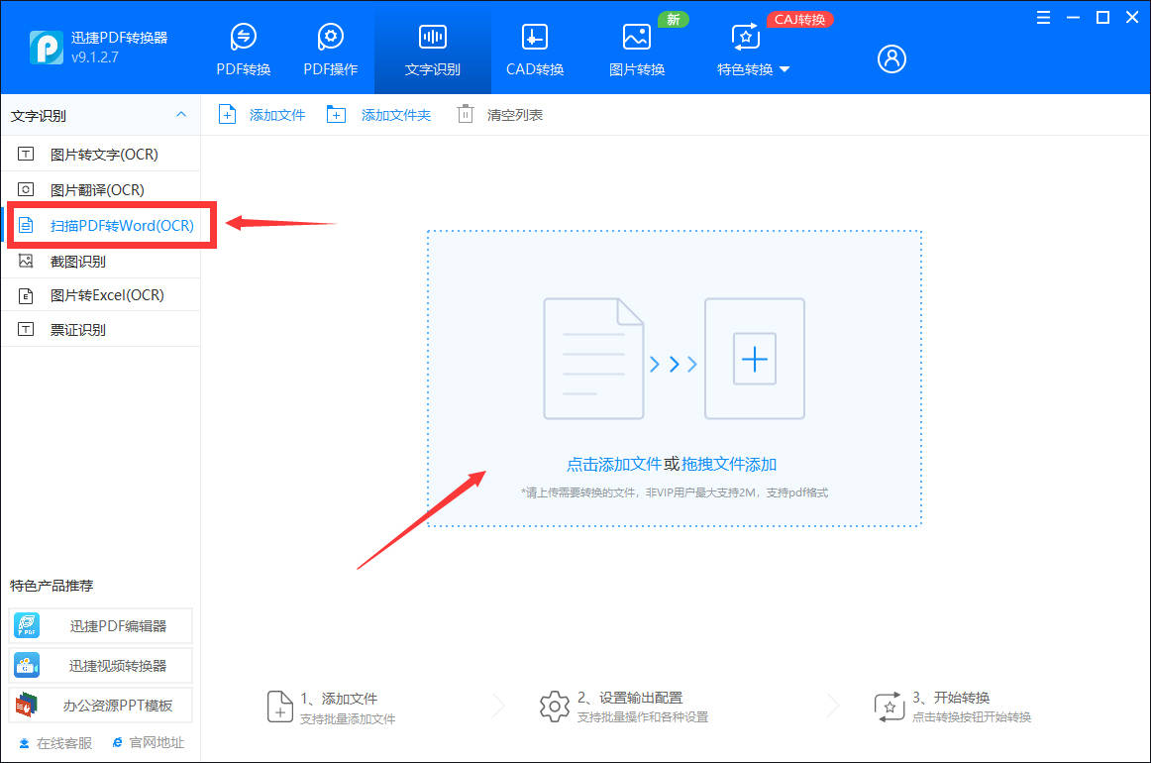
Task: Select 图片翻译(OCR) in sidebar
Action: pyautogui.click(x=97, y=190)
